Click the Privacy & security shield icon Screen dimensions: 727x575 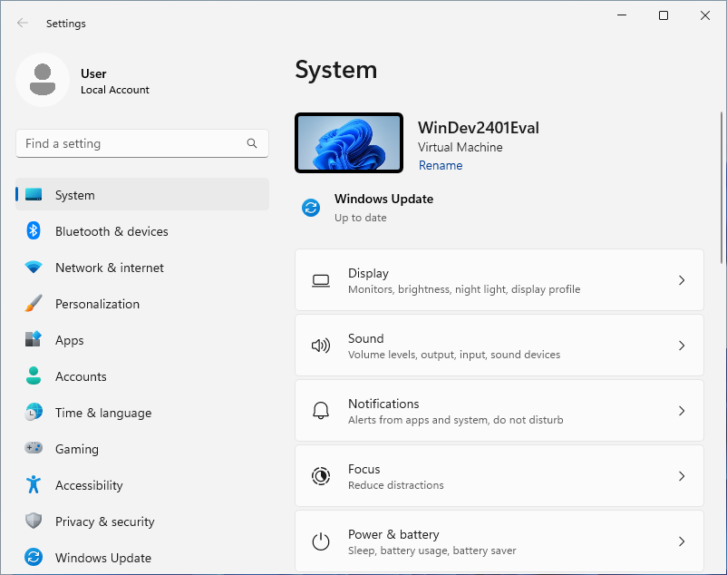point(34,521)
